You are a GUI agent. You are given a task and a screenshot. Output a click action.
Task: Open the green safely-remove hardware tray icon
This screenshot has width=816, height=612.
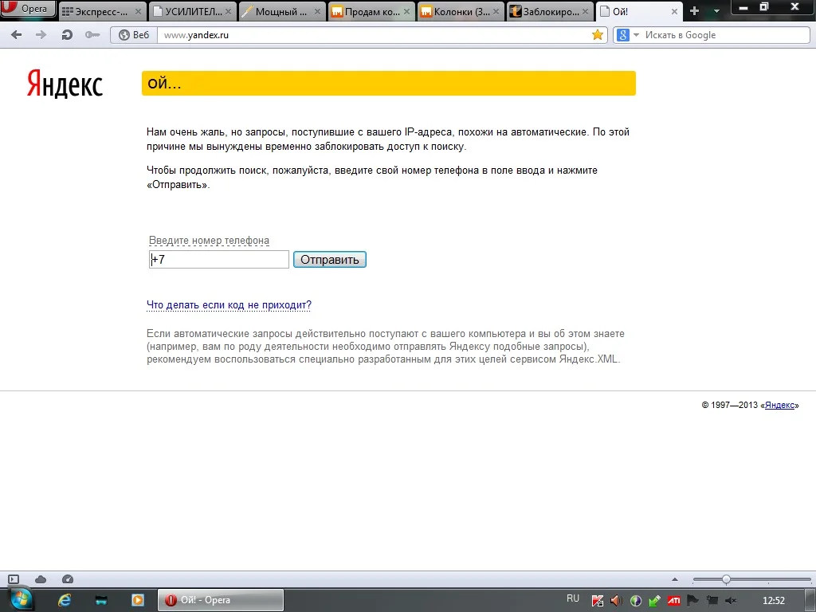pyautogui.click(x=655, y=601)
